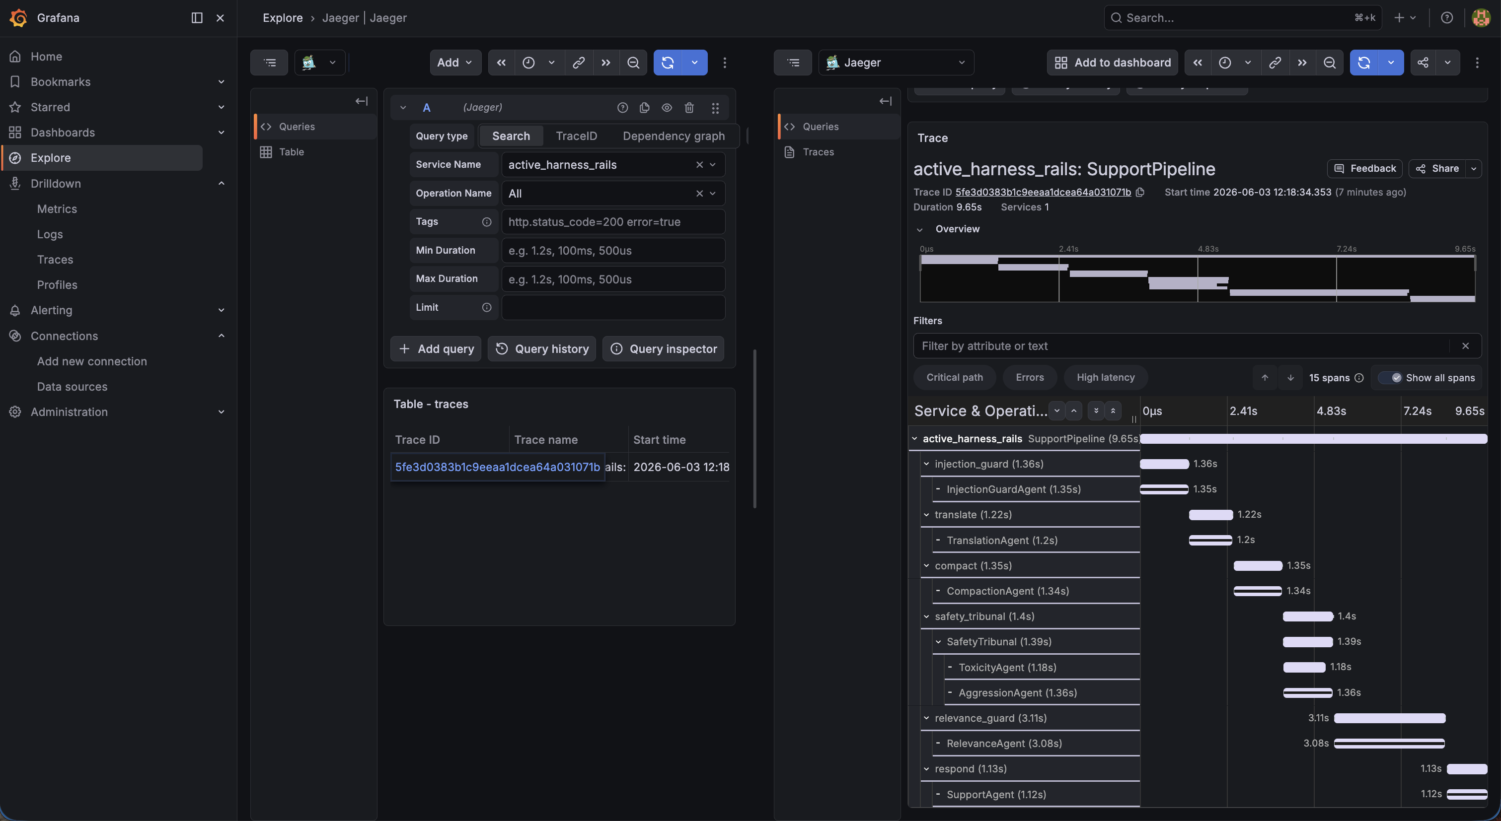Screen dimensions: 1501x821
Task: Click right pane content outline icon
Action: (793, 63)
